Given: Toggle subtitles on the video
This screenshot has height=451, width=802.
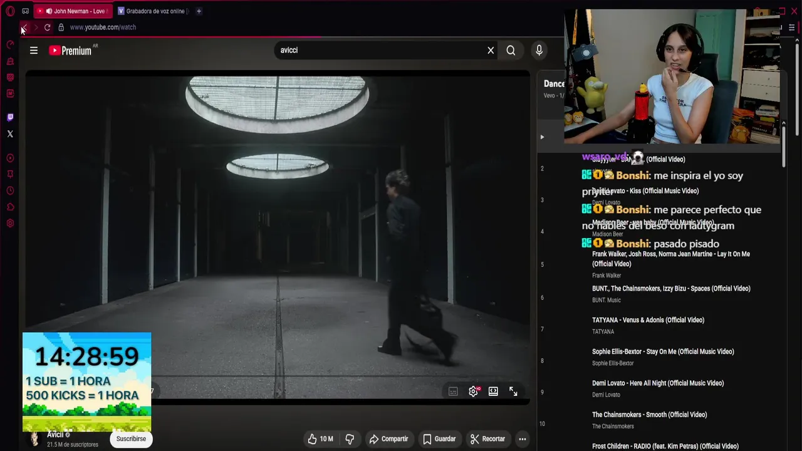Looking at the screenshot, I should tap(453, 391).
